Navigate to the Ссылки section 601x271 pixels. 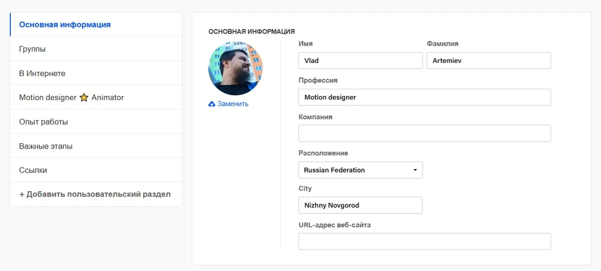33,170
